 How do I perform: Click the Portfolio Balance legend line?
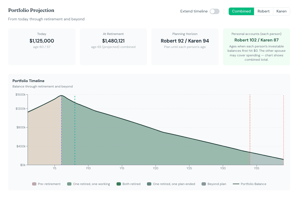pos(236,184)
